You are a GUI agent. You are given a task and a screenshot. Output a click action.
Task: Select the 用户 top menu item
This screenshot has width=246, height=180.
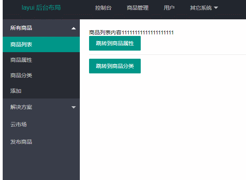pos(169,8)
